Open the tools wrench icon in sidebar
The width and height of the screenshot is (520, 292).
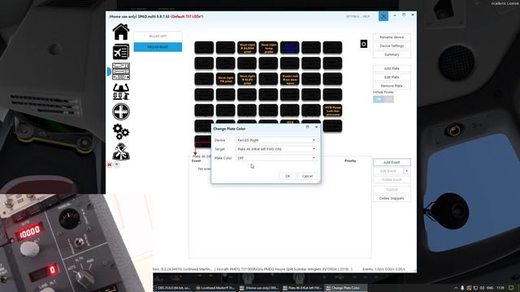tap(121, 152)
